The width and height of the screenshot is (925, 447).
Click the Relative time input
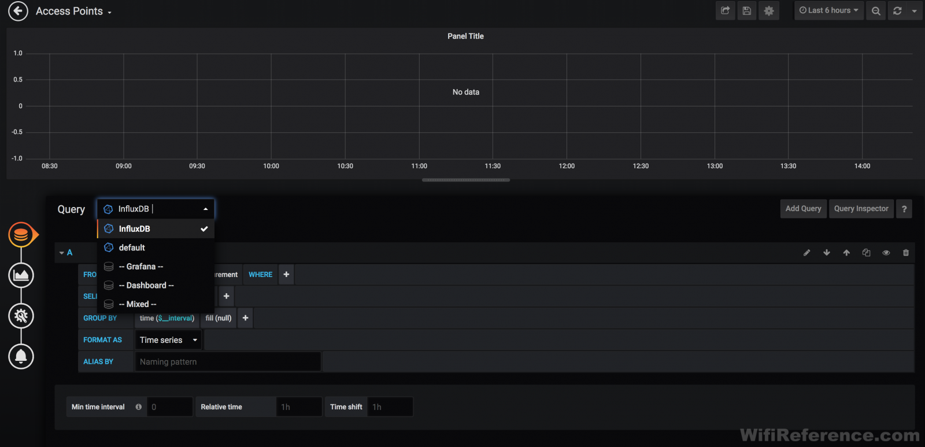coord(299,407)
